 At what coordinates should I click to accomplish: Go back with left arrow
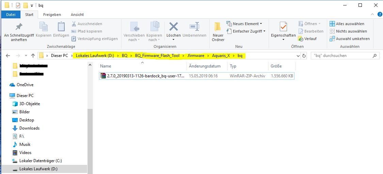point(8,56)
